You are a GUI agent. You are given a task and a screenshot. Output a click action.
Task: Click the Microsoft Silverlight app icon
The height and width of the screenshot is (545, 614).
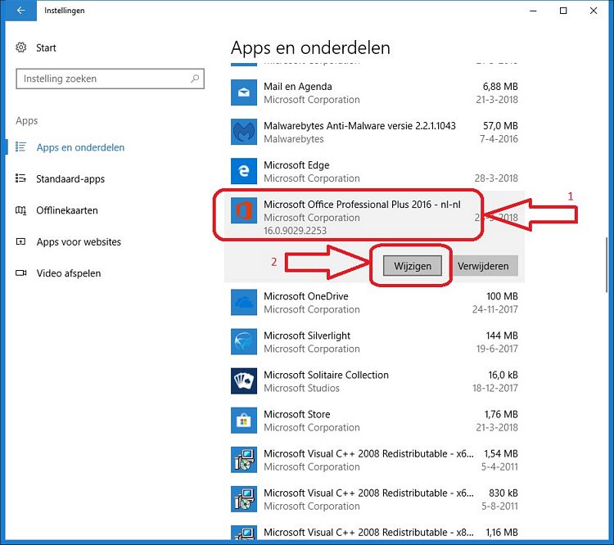coord(244,342)
